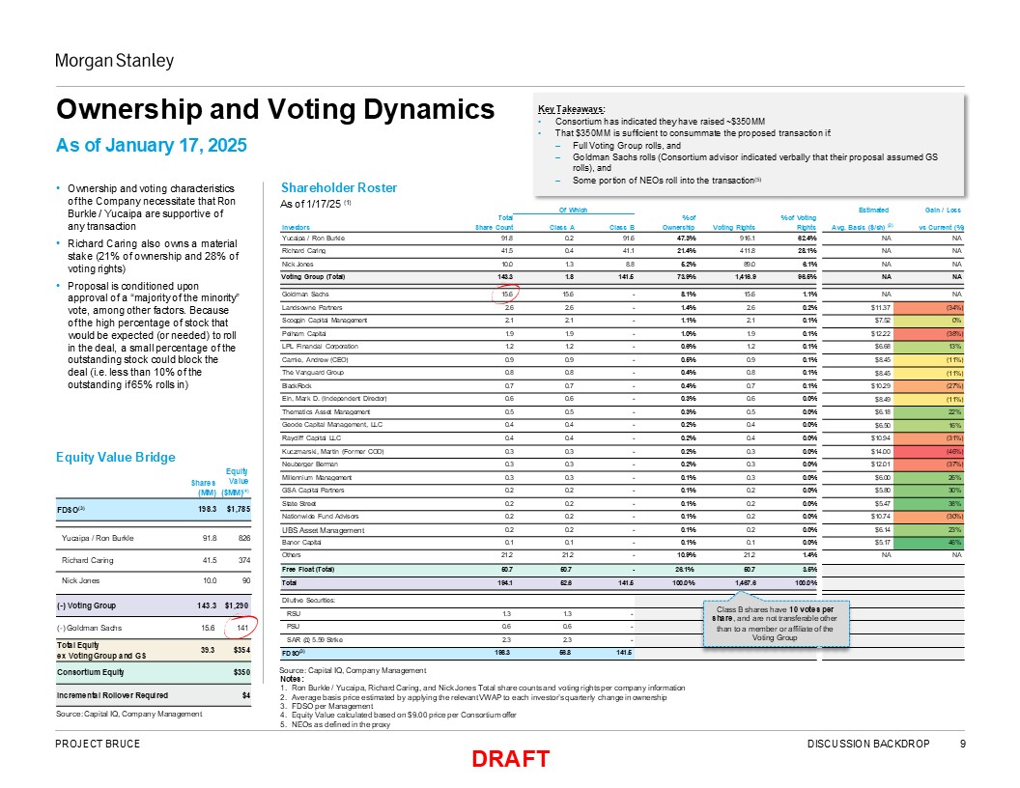Click "The Vanguard Group" row label
This screenshot has width=1020, height=788.
(x=312, y=373)
